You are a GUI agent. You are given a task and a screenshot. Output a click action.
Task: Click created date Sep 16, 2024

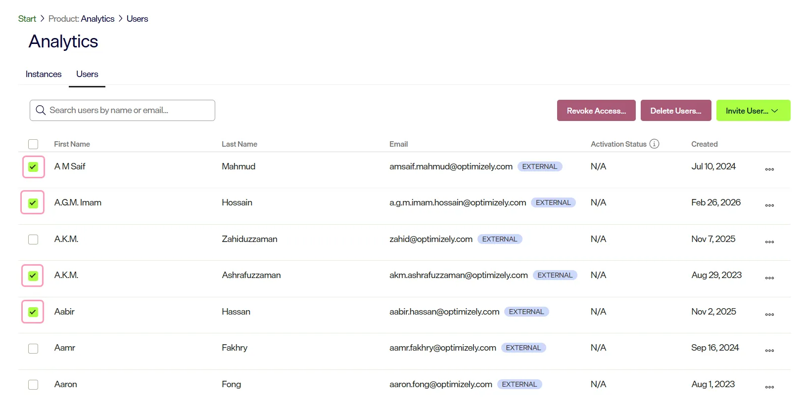click(715, 348)
